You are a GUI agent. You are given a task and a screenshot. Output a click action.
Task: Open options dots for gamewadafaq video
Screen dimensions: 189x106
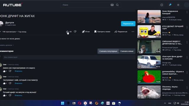click(x=187, y=72)
